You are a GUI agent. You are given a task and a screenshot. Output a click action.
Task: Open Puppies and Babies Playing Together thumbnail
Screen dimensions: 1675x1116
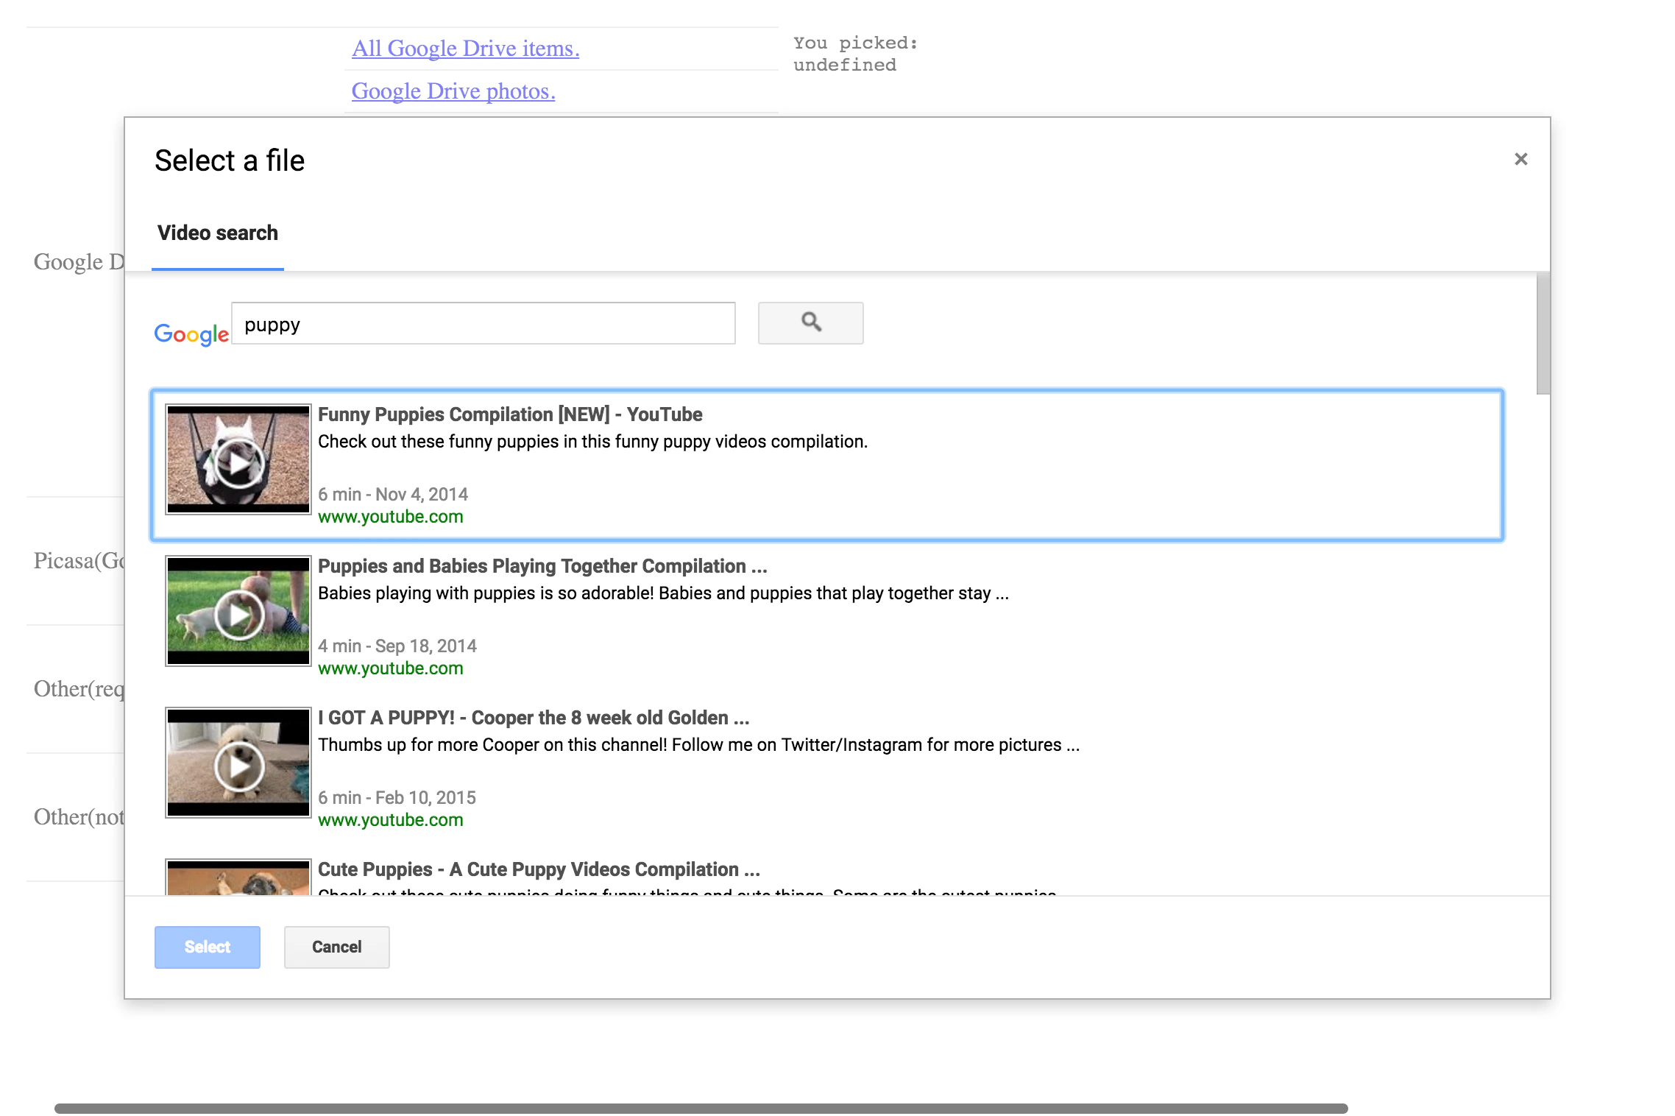click(x=238, y=611)
